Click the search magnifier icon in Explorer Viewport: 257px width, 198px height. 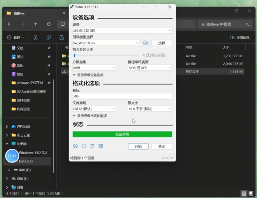click(x=247, y=24)
